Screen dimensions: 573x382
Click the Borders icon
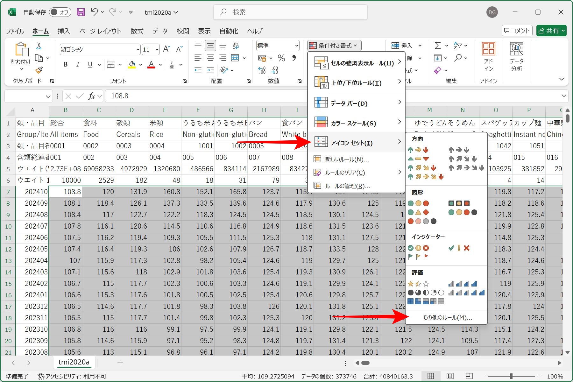pyautogui.click(x=111, y=64)
